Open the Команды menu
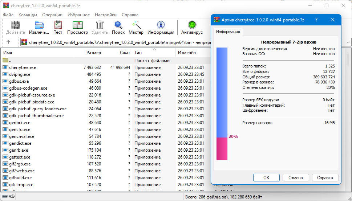Image resolution: width=352 pixels, height=201 pixels. click(28, 15)
